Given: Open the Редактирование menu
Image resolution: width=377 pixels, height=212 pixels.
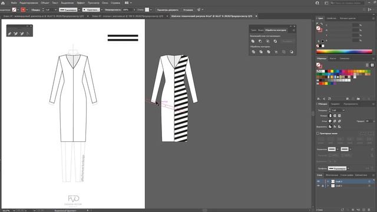Looking at the screenshot, I should [x=29, y=3].
